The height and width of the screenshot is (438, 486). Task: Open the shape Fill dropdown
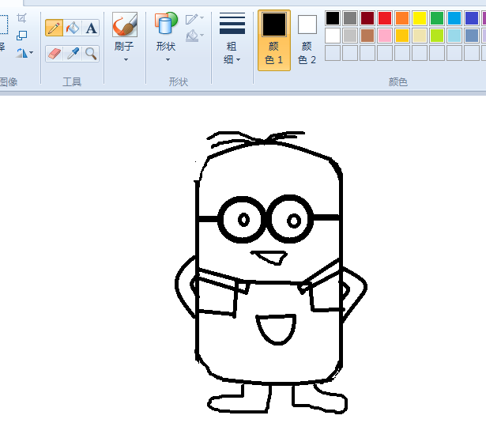pos(194,36)
